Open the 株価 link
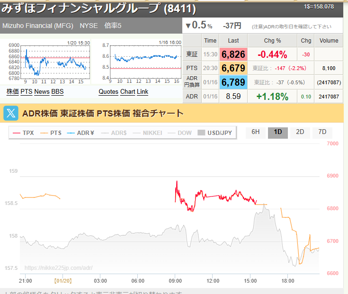 pyautogui.click(x=12, y=91)
